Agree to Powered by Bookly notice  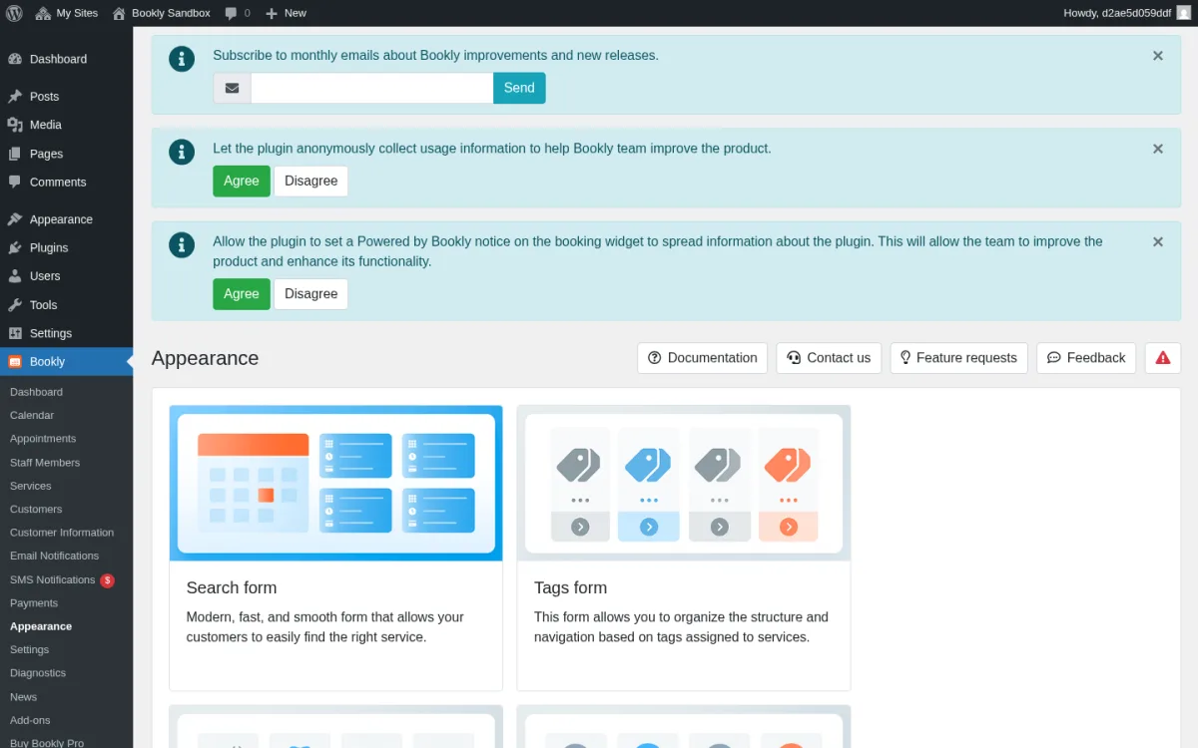click(242, 293)
